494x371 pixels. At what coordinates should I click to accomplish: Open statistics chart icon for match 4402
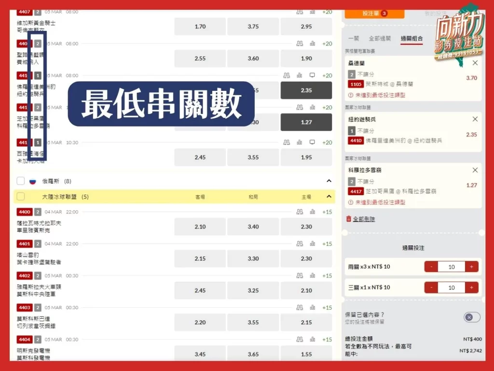313,276
